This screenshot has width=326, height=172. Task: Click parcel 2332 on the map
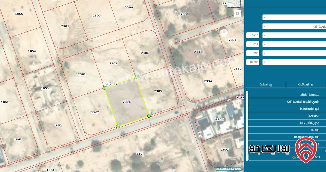coord(238,69)
